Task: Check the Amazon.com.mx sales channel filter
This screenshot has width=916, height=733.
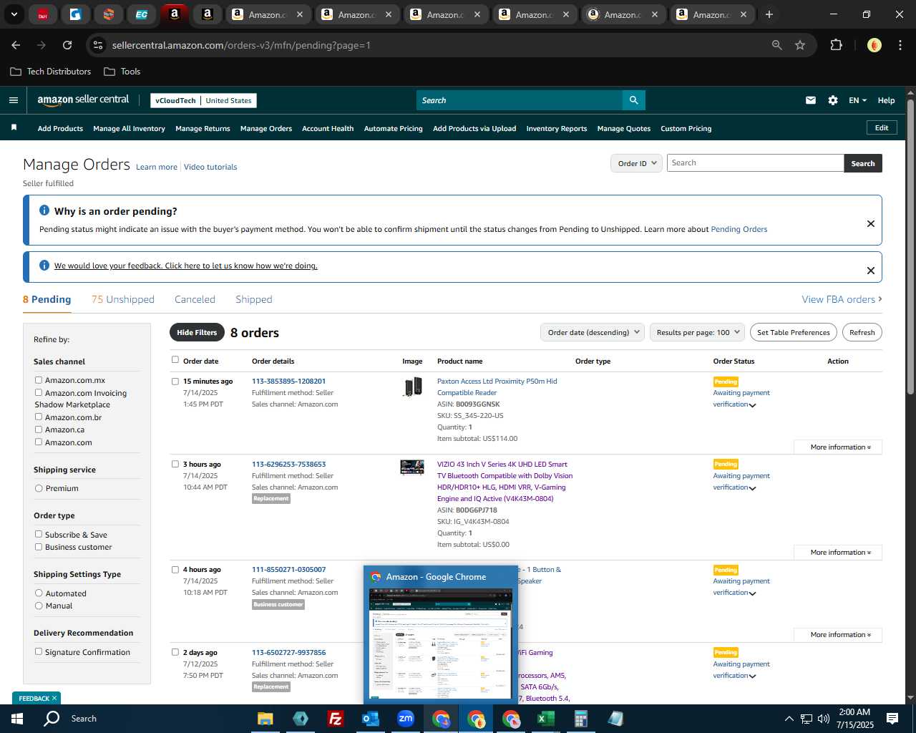Action: coord(39,380)
